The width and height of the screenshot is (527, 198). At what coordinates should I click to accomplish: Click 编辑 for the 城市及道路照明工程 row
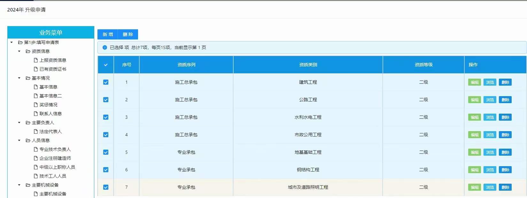(475, 187)
